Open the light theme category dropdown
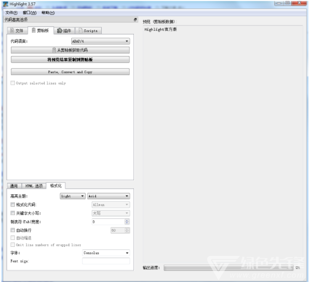309x282 pixels. [x=73, y=196]
